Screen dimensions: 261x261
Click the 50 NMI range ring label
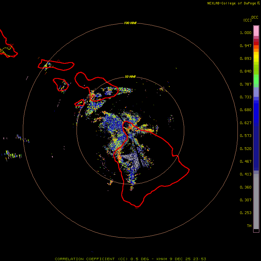point(130,77)
